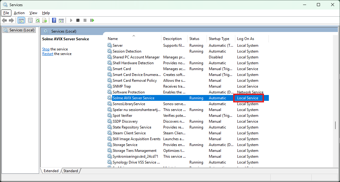The image size is (340, 182).
Task: Click the Back arrow toolbar icon
Action: pyautogui.click(x=4, y=20)
